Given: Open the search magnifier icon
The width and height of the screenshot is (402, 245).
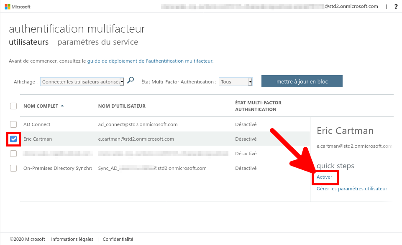Looking at the screenshot, I should 131,80.
